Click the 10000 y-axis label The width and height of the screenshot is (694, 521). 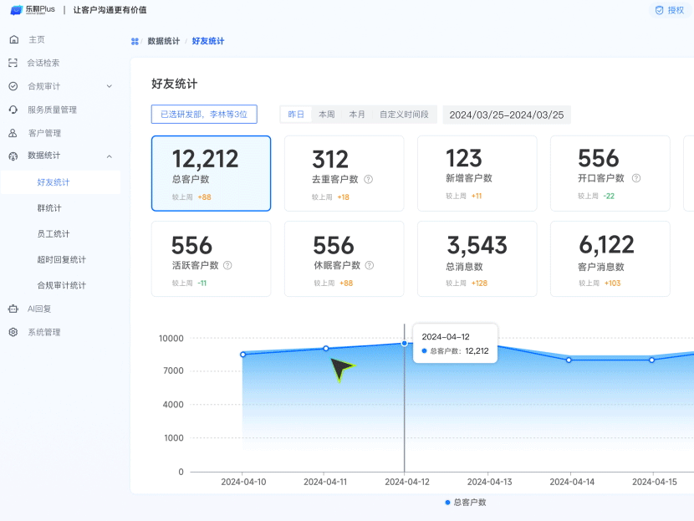tap(171, 339)
